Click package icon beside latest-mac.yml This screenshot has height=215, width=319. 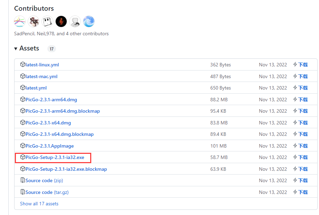pyautogui.click(x=22, y=76)
